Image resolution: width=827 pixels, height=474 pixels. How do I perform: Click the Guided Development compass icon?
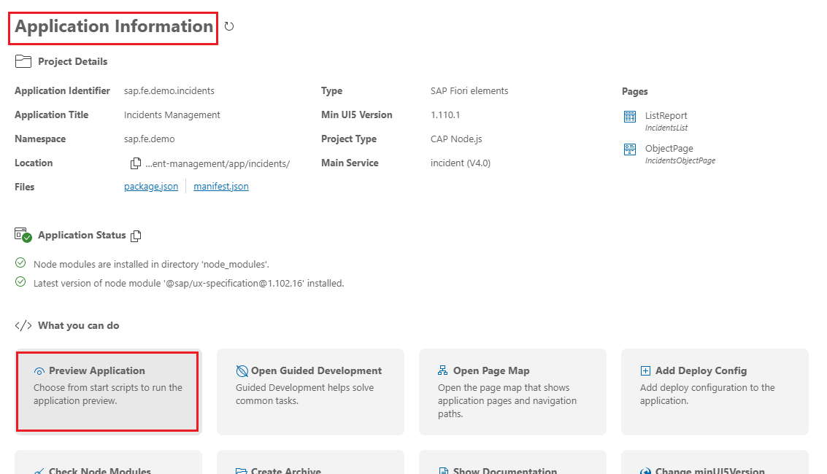point(242,371)
